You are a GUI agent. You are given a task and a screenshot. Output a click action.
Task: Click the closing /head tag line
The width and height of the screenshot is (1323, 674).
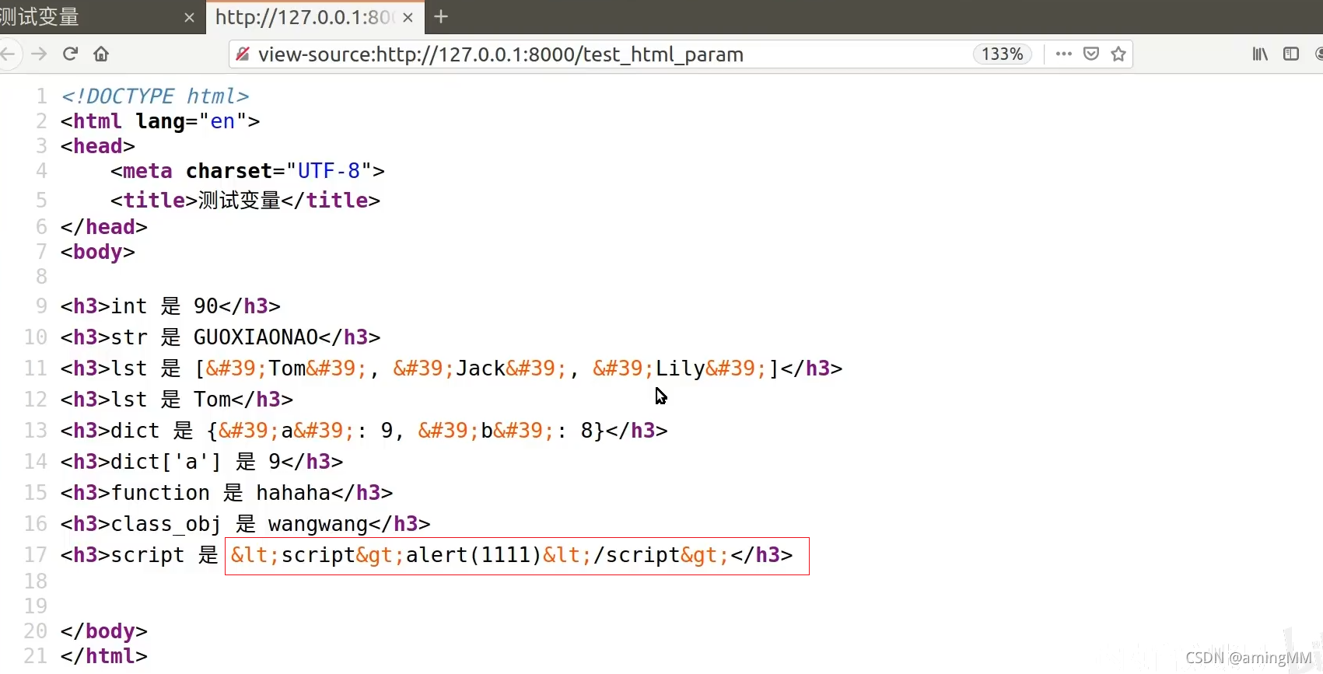(x=104, y=227)
